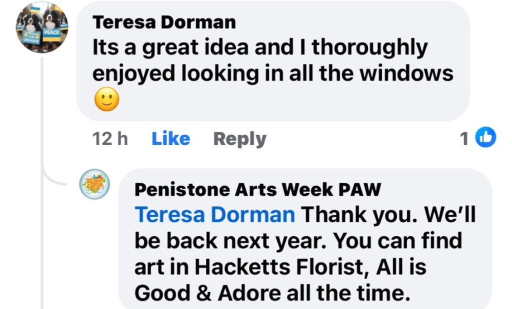512x309 pixels.
Task: Open Teresa Dorman's profile from bold name
Action: 164,22
